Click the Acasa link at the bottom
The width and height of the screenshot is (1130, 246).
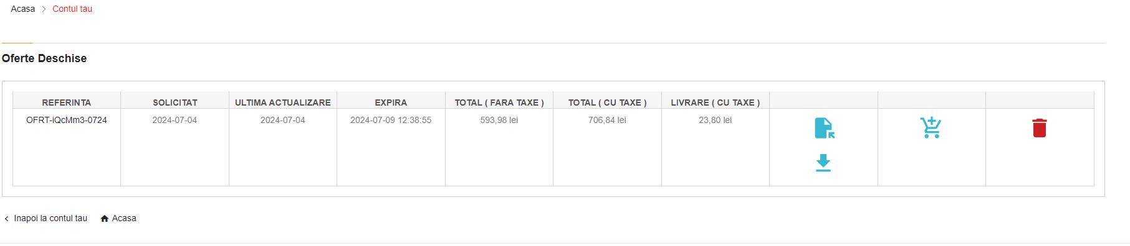(124, 219)
